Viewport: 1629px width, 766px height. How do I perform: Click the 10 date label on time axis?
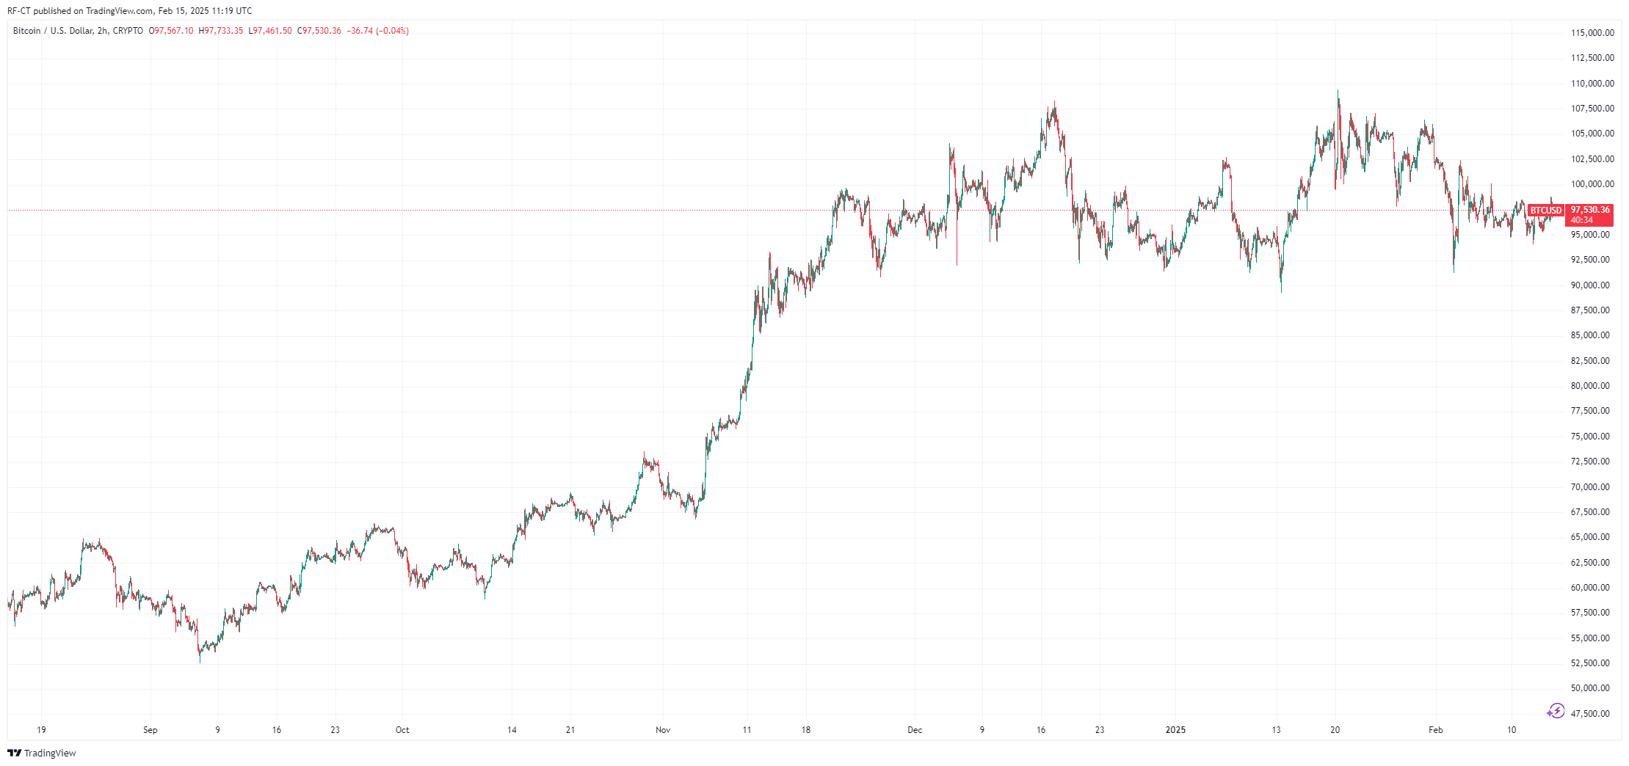[1512, 730]
